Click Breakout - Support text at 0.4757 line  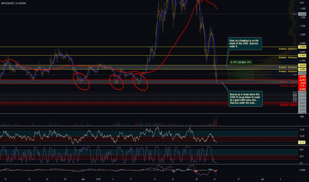pyautogui.click(x=288, y=82)
